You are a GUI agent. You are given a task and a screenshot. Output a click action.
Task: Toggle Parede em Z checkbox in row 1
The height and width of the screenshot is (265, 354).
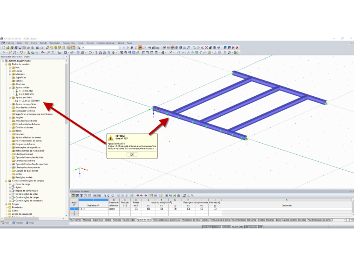[x=136, y=209]
